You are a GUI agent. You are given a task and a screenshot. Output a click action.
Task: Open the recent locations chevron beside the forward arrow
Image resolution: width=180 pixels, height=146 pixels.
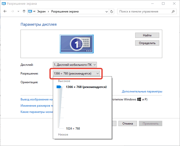tap(18, 11)
